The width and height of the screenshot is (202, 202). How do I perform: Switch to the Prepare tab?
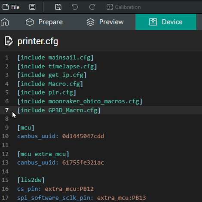44,22
